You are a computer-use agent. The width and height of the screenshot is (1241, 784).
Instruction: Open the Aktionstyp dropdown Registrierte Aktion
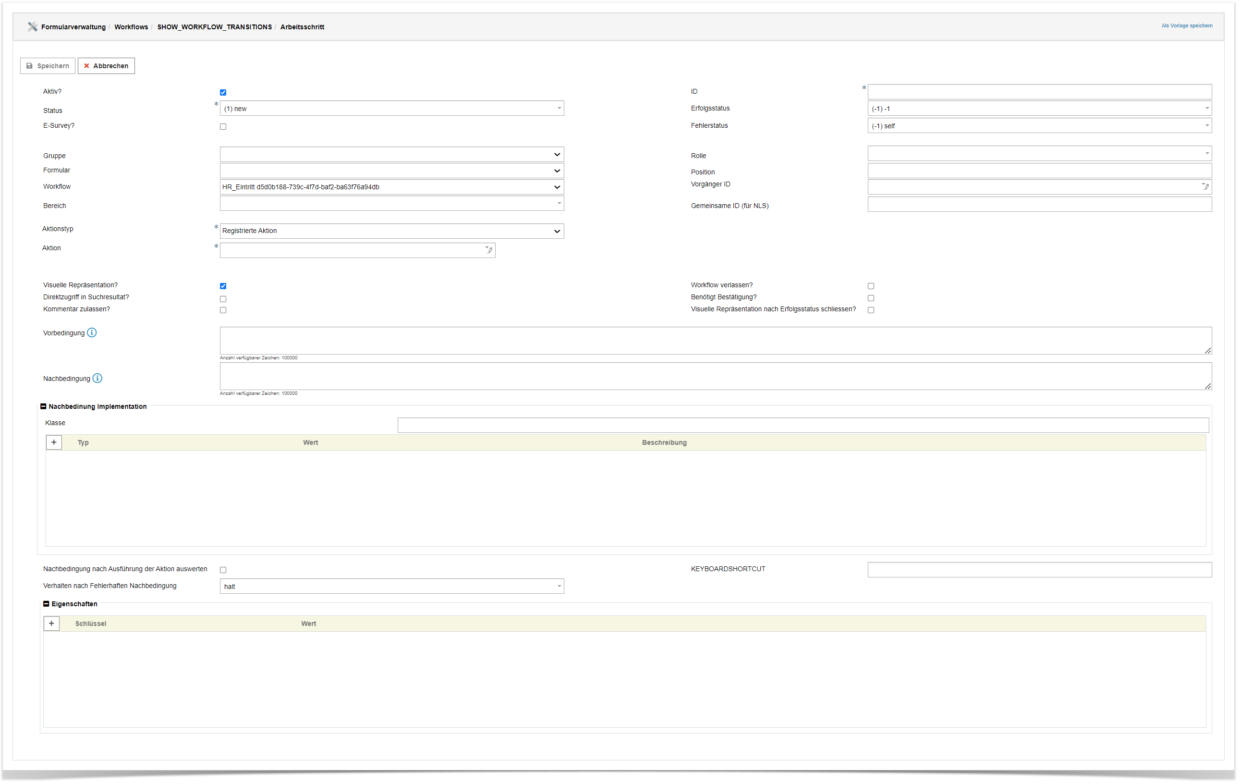392,231
